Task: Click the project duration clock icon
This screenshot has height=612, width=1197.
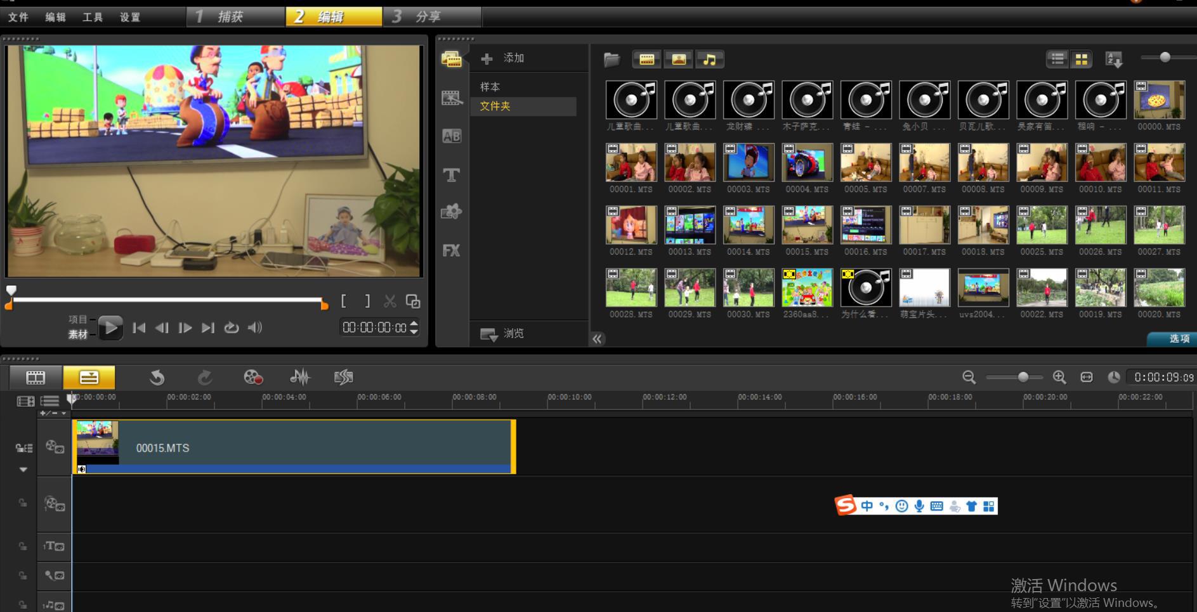Action: pyautogui.click(x=1114, y=378)
